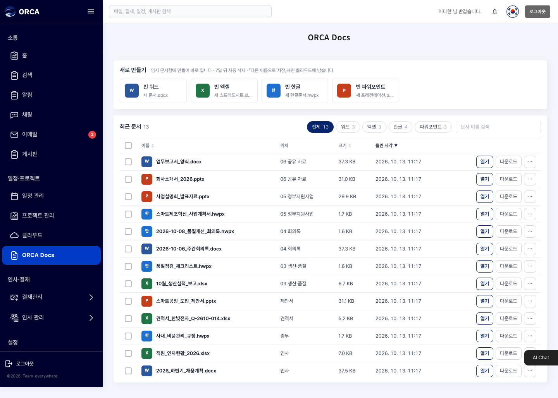Expand the 결재관리 submenu
This screenshot has width=558, height=398.
pos(91,297)
